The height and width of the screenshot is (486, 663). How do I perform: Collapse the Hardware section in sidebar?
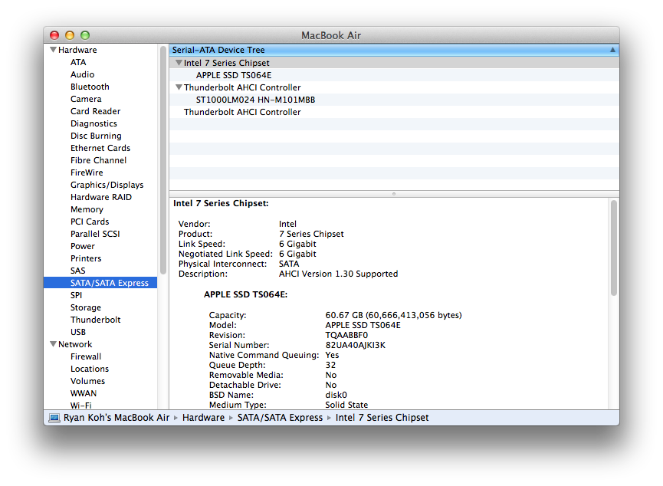tap(54, 50)
